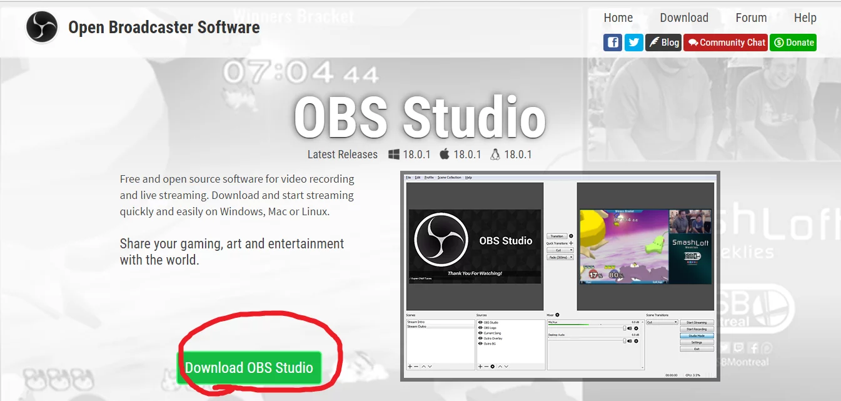Image resolution: width=841 pixels, height=401 pixels.
Task: Click the Apple logo release icon
Action: (445, 154)
